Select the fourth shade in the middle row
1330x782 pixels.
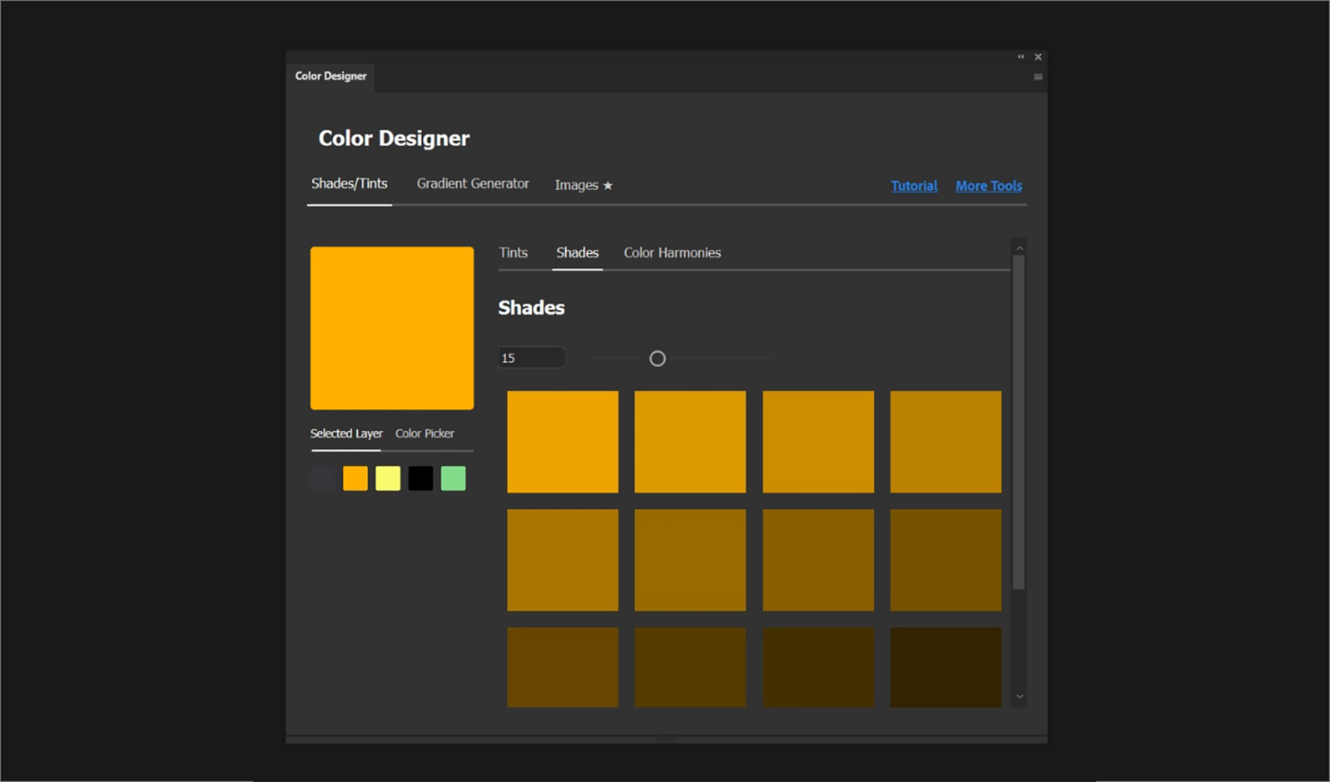[x=946, y=560]
